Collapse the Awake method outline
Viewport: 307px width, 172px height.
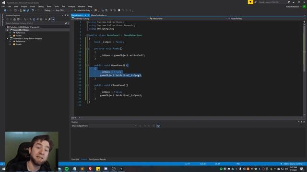87,49
